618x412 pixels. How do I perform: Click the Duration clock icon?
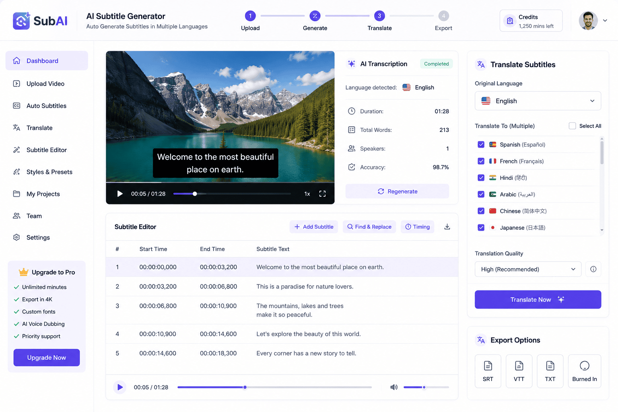click(351, 111)
